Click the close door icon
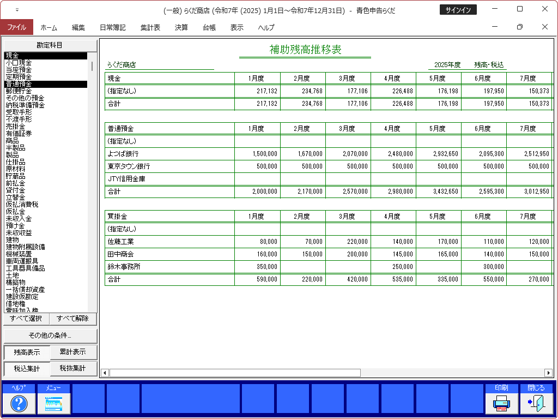558x419 pixels. pos(536,403)
